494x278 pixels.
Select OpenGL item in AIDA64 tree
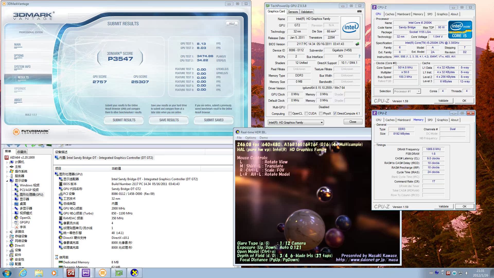pyautogui.click(x=25, y=218)
